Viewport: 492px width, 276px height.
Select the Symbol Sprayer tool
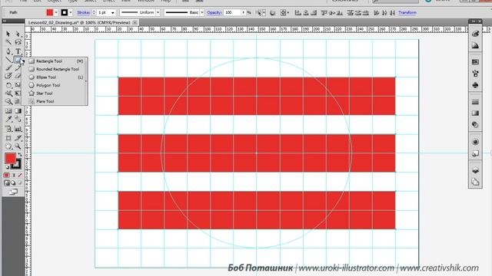[x=8, y=129]
